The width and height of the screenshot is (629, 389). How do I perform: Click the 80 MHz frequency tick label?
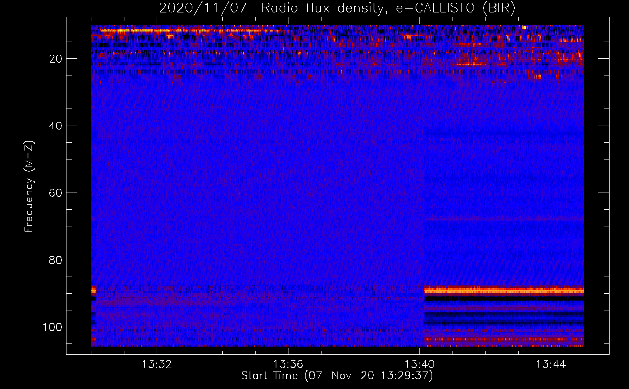pyautogui.click(x=56, y=260)
